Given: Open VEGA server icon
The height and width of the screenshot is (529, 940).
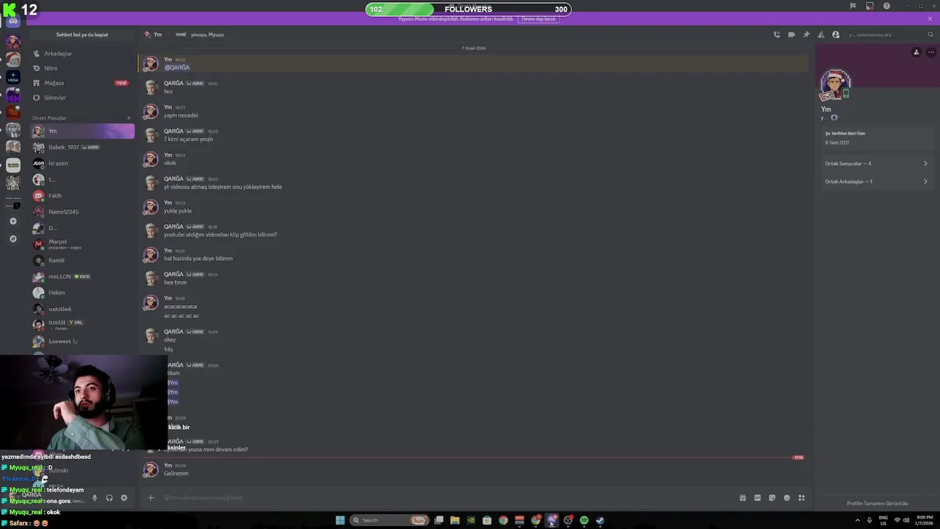Looking at the screenshot, I should tap(13, 76).
